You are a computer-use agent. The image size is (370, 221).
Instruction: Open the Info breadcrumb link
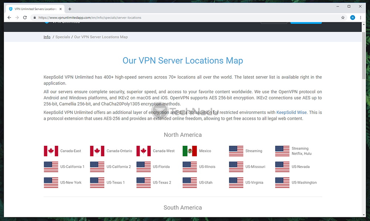tap(47, 37)
